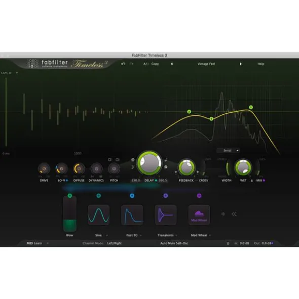Toggle the Diffuse effect power button
This screenshot has height=299, width=299.
tap(79, 169)
